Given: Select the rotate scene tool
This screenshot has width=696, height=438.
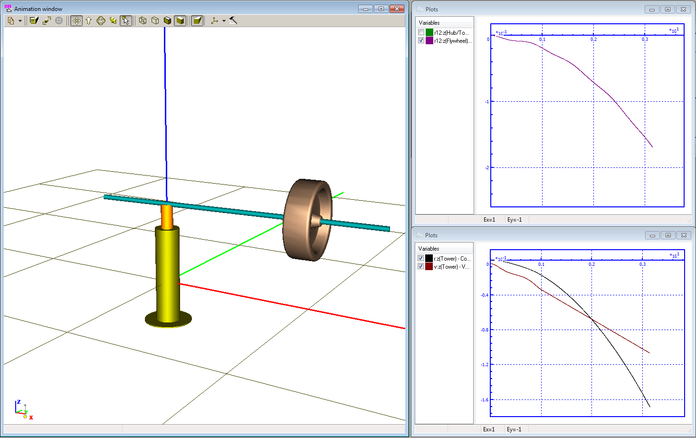Looking at the screenshot, I should [x=101, y=20].
